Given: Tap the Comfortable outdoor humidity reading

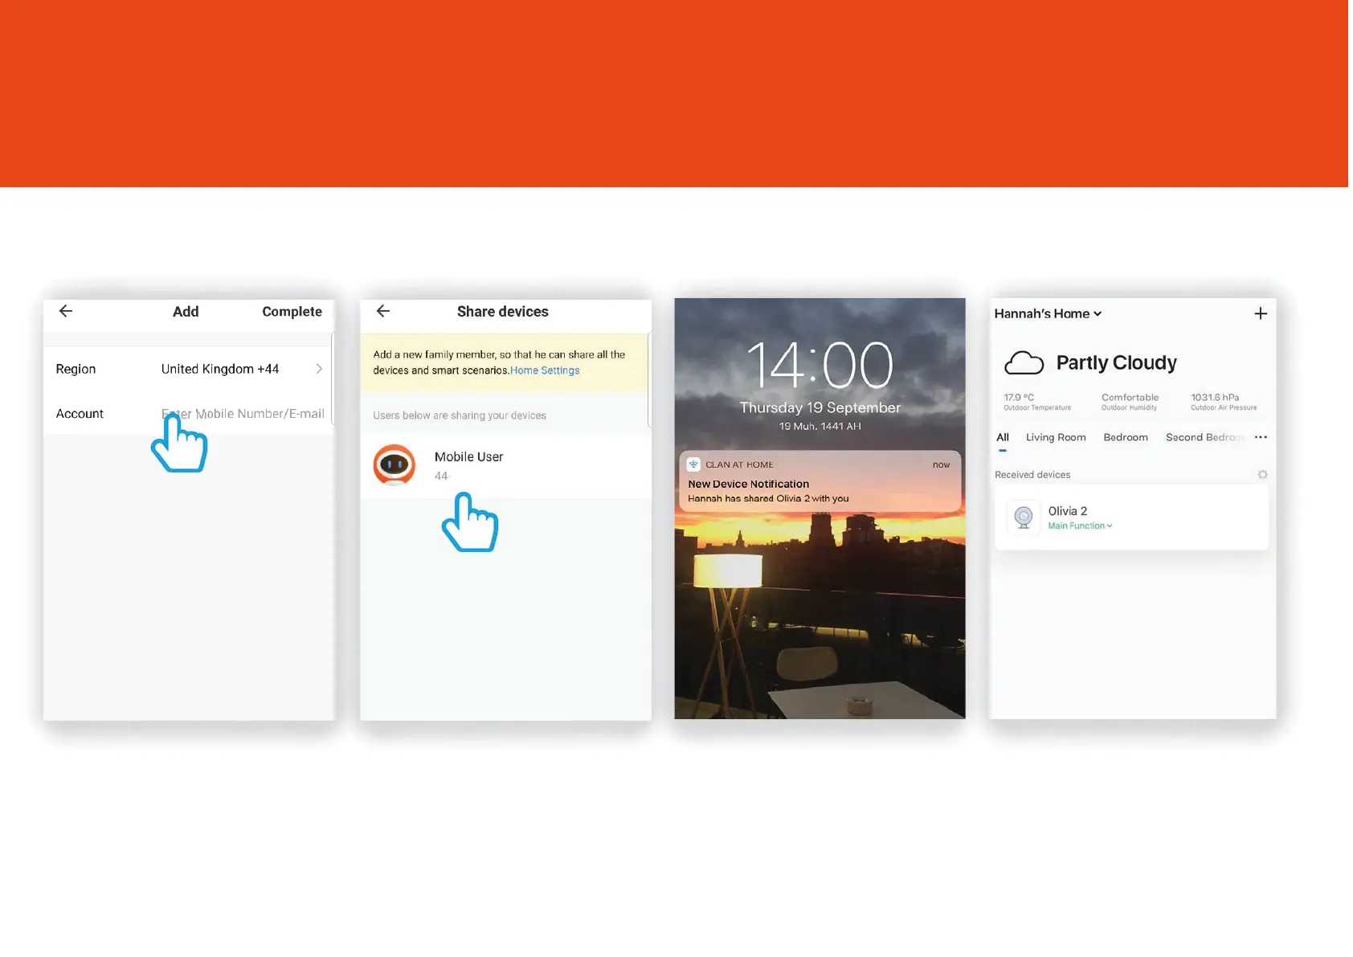Looking at the screenshot, I should [x=1130, y=402].
